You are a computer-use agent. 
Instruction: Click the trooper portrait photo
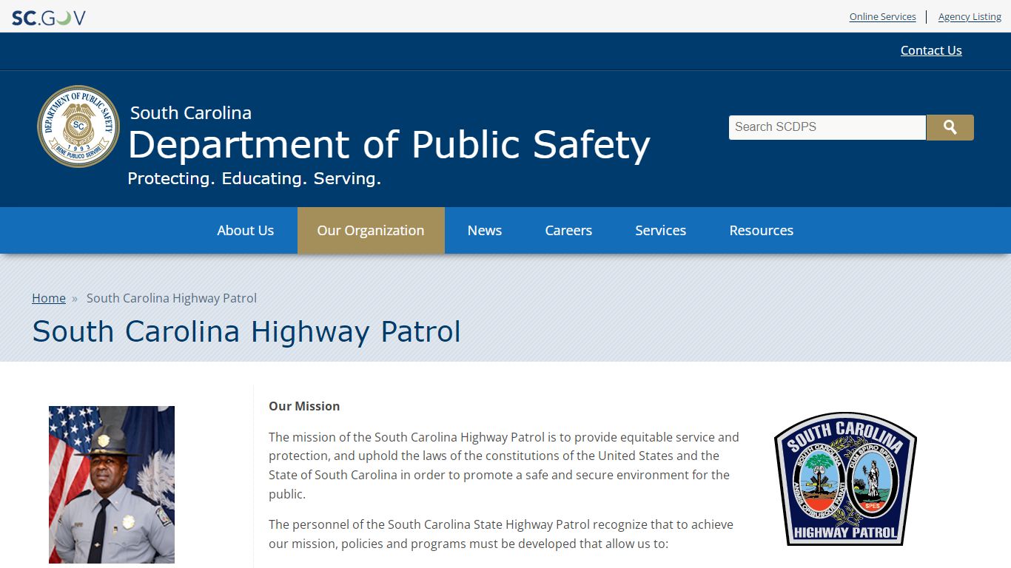(112, 484)
